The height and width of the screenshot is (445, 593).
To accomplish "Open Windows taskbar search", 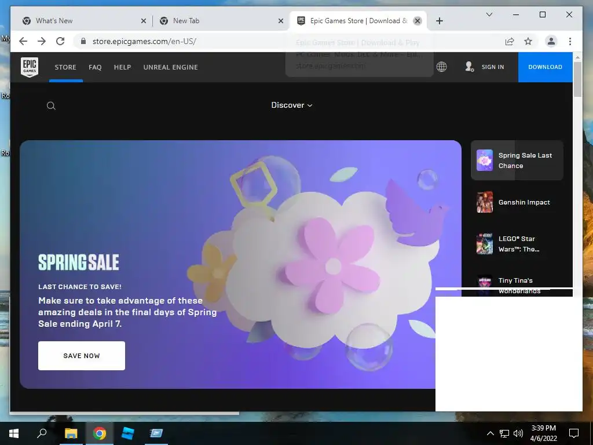I will tap(42, 433).
